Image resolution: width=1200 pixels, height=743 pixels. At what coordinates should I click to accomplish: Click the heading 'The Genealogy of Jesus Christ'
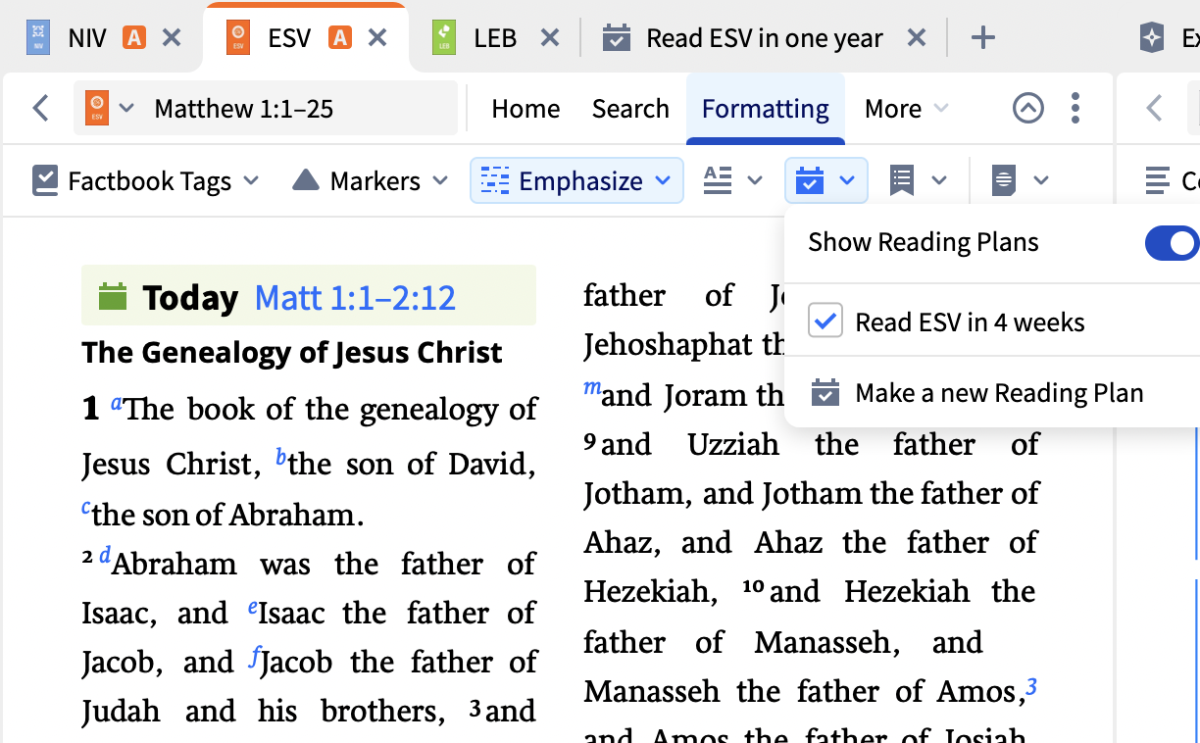tap(292, 352)
